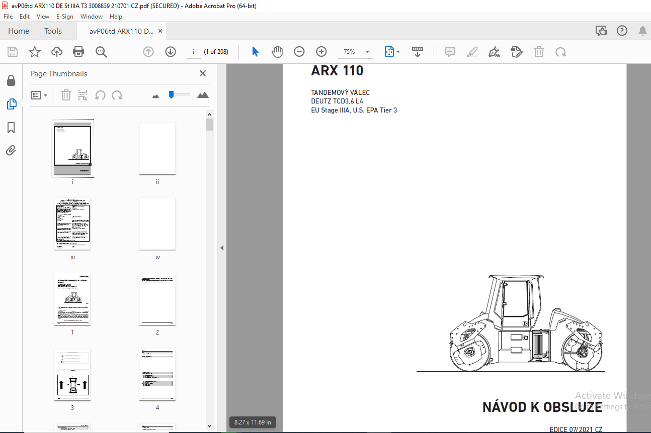This screenshot has height=433, width=651.
Task: Switch to the Tools tab
Action: tap(53, 31)
